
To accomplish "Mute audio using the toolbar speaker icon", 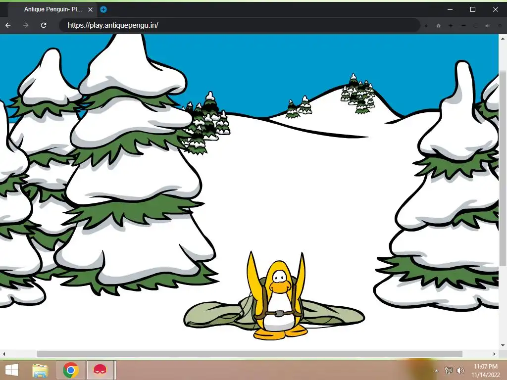I will 487,26.
